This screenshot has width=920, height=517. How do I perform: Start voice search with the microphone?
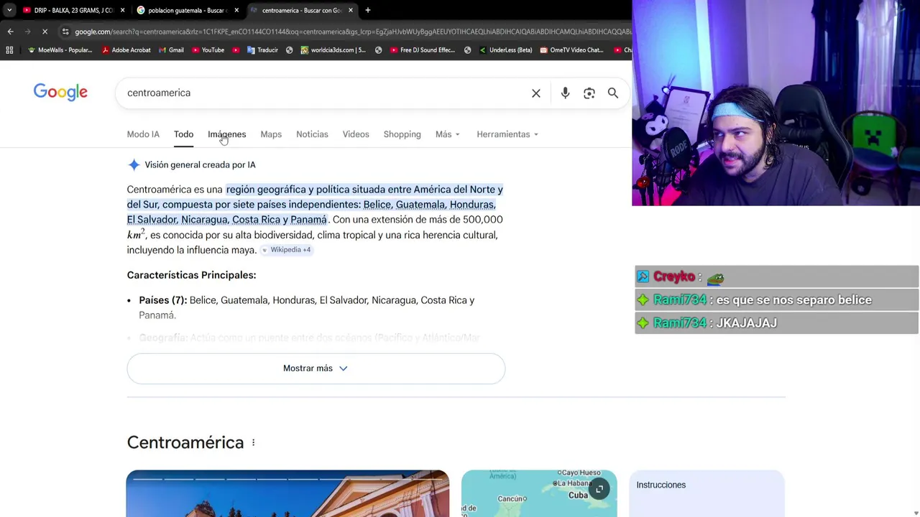click(565, 93)
